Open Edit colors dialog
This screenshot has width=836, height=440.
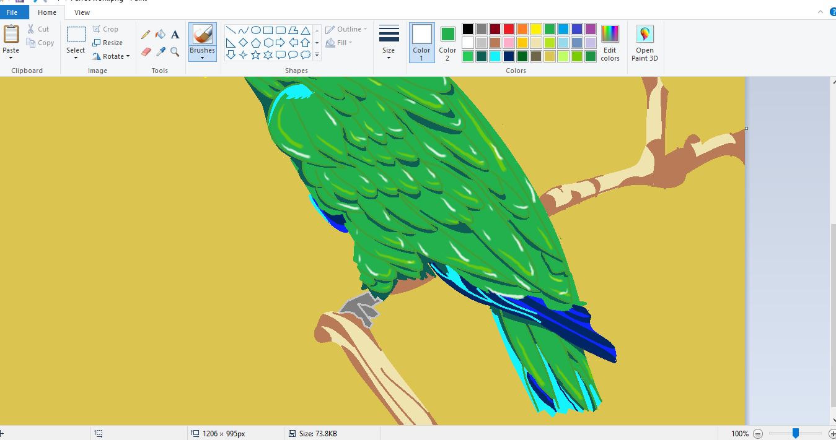(610, 43)
